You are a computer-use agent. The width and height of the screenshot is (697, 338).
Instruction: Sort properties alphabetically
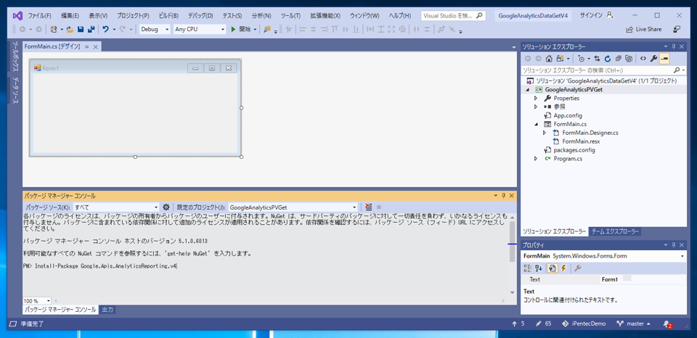(x=538, y=268)
